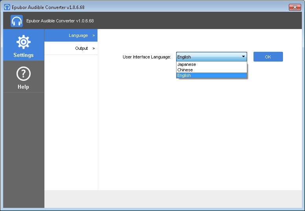This screenshot has height=211, width=305.
Task: Pick the highlighted English list option
Action: [x=211, y=75]
